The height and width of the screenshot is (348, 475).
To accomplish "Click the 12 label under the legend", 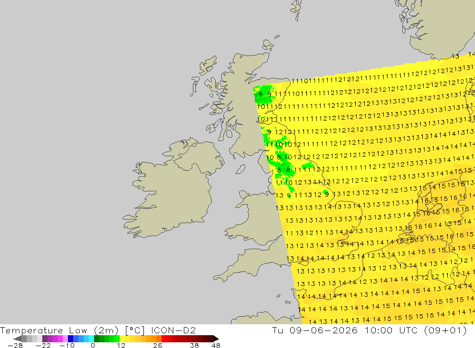I will tap(121, 346).
